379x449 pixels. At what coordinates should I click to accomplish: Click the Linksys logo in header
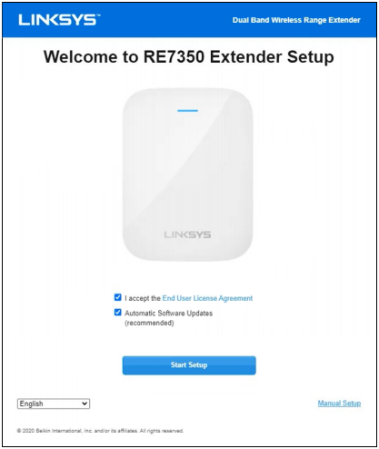(57, 20)
